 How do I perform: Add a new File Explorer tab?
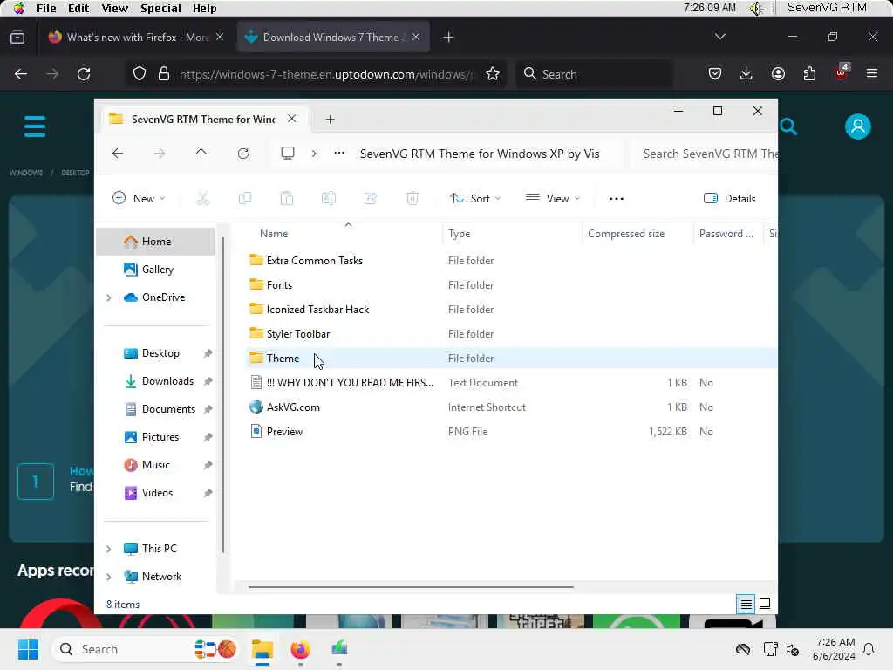(330, 119)
